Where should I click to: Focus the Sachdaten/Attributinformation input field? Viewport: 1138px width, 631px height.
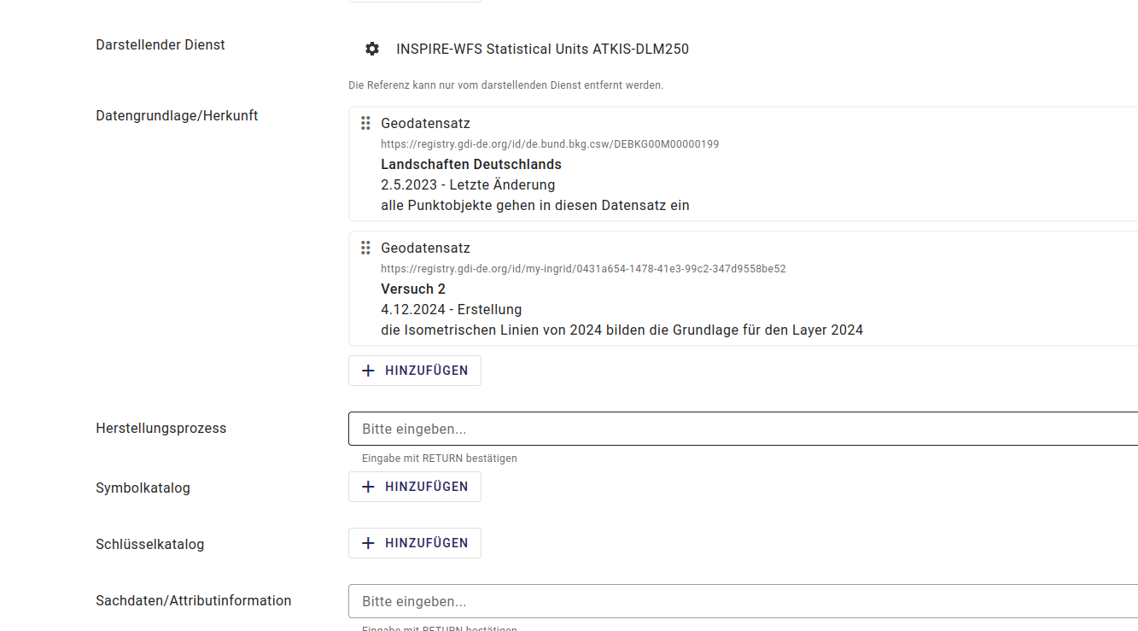(x=598, y=601)
